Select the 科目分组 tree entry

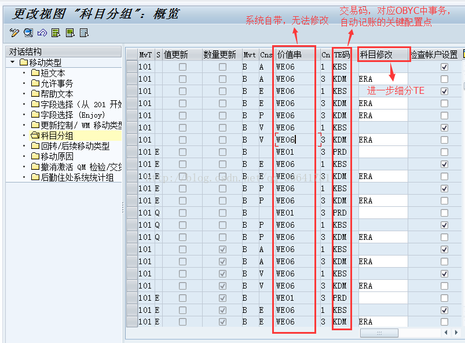pyautogui.click(x=57, y=136)
